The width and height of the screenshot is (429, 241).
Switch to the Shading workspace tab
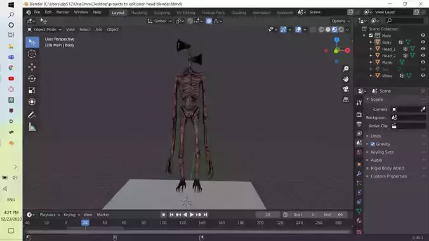click(x=239, y=13)
